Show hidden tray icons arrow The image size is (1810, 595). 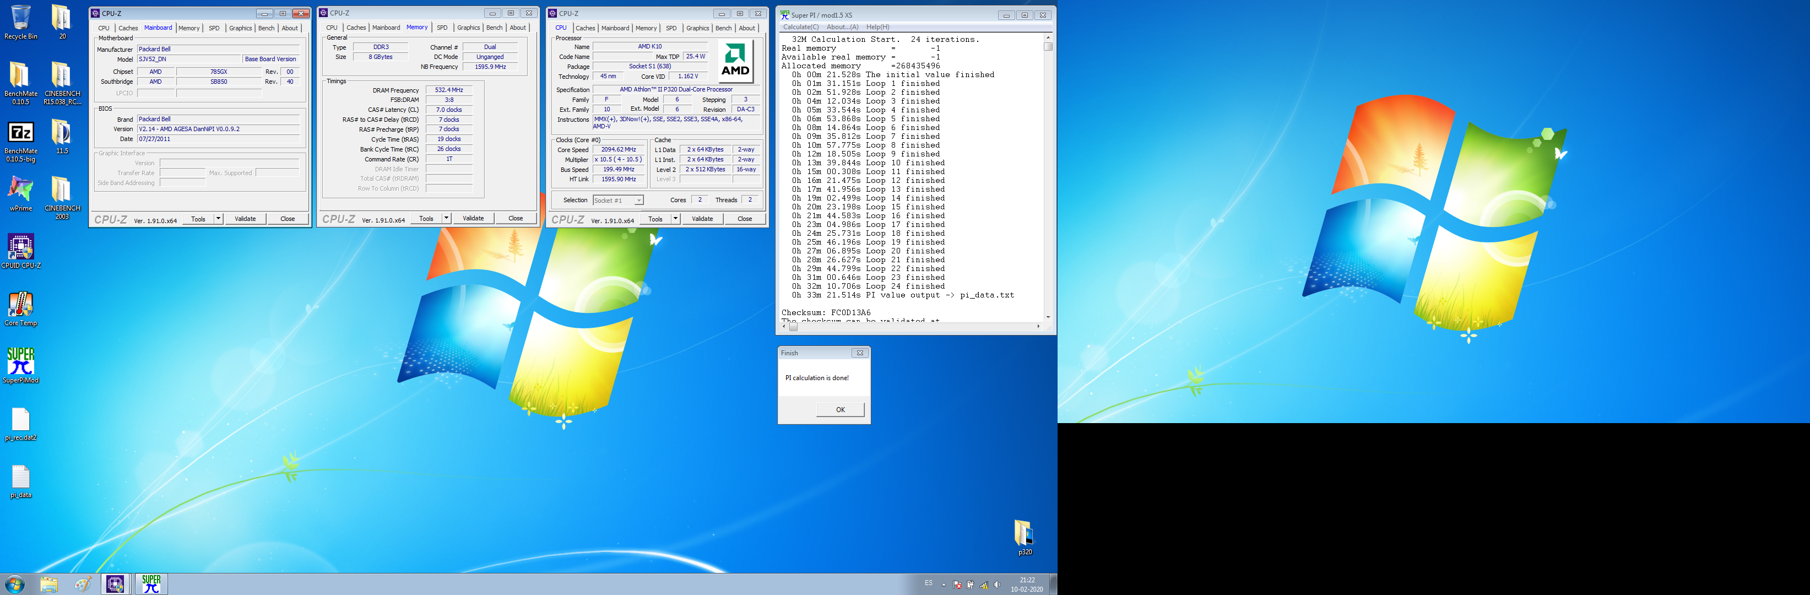944,585
